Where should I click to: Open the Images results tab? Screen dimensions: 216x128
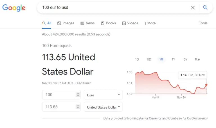click(x=66, y=23)
